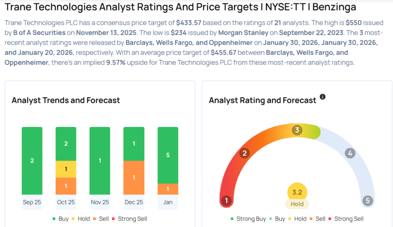Select the Nov 25 month label
Screen dimensions: 393x227
pyautogui.click(x=100, y=202)
